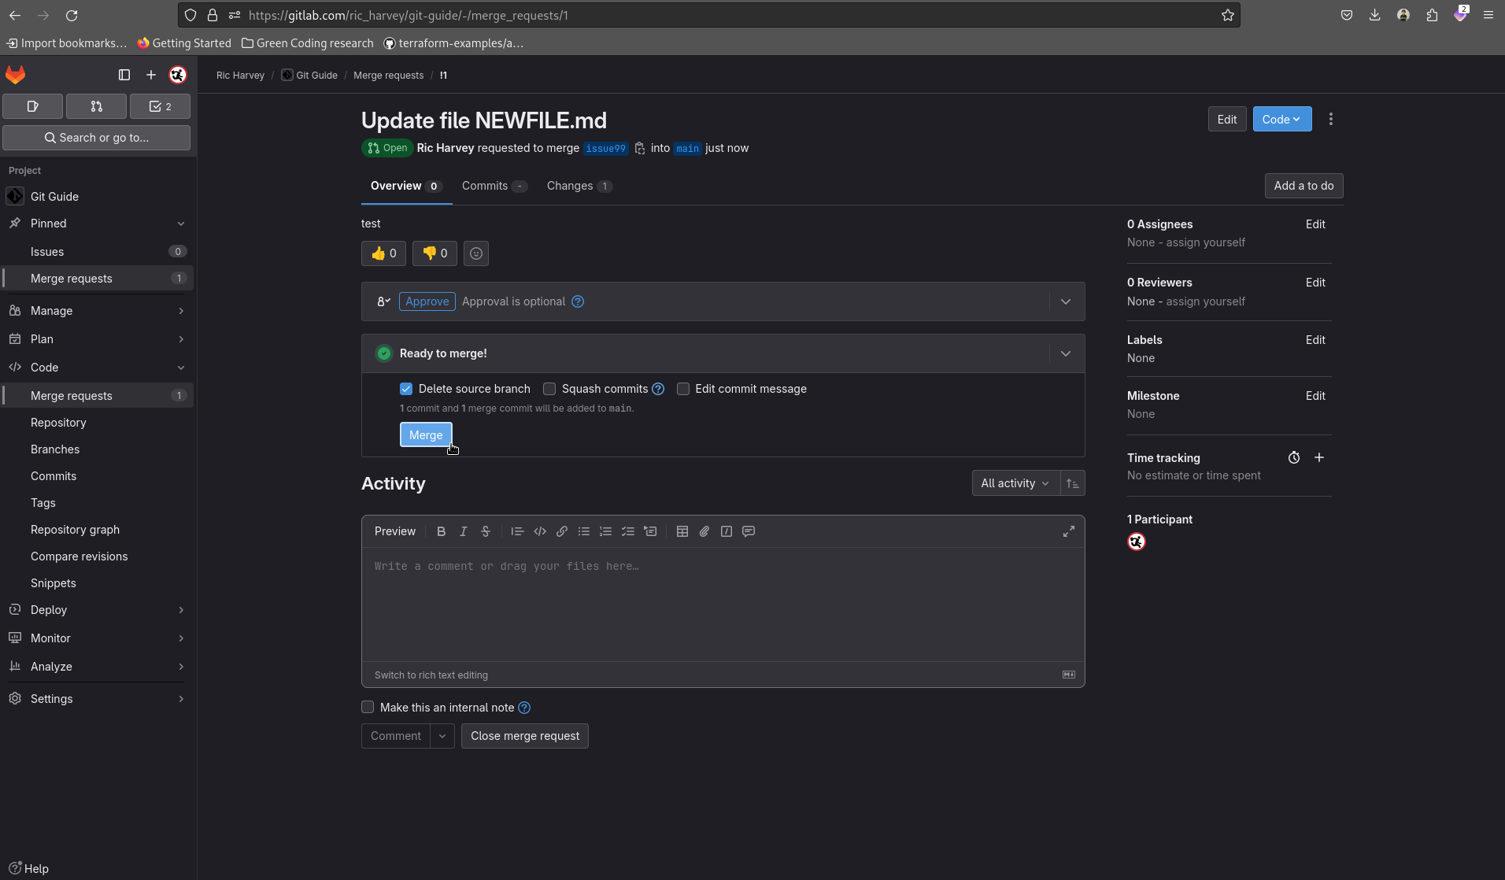The image size is (1505, 880).
Task: Insert a link in comment editor
Action: point(562,531)
